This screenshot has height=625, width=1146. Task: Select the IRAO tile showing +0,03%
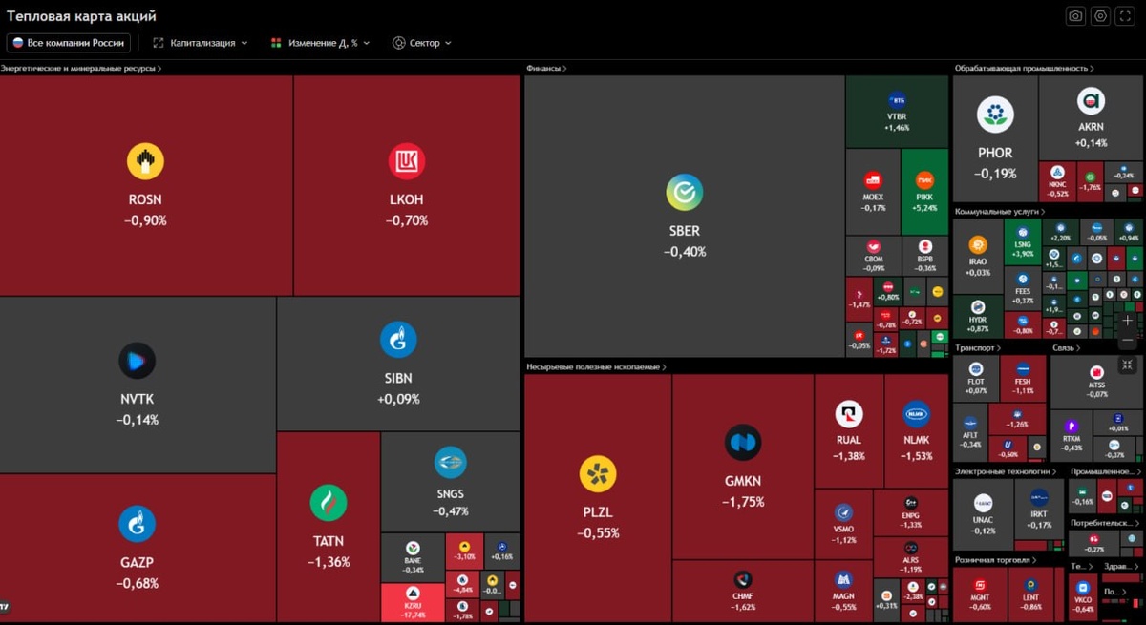click(x=978, y=257)
